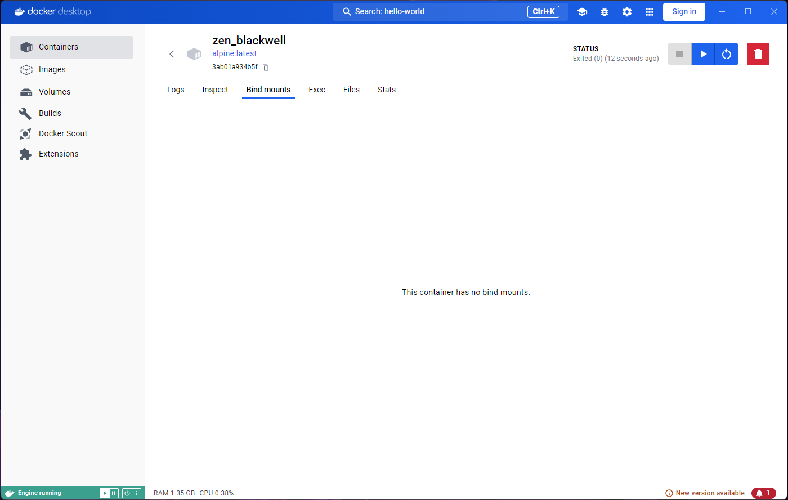Click the stop container button
The height and width of the screenshot is (500, 788).
tap(679, 54)
